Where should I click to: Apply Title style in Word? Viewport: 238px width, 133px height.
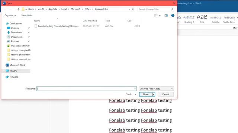[x=202, y=19]
